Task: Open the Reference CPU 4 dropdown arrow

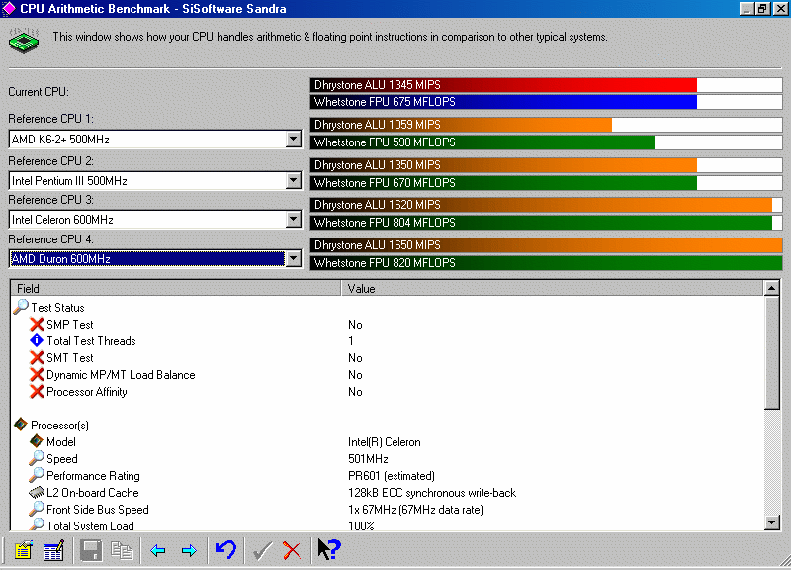Action: click(x=293, y=259)
